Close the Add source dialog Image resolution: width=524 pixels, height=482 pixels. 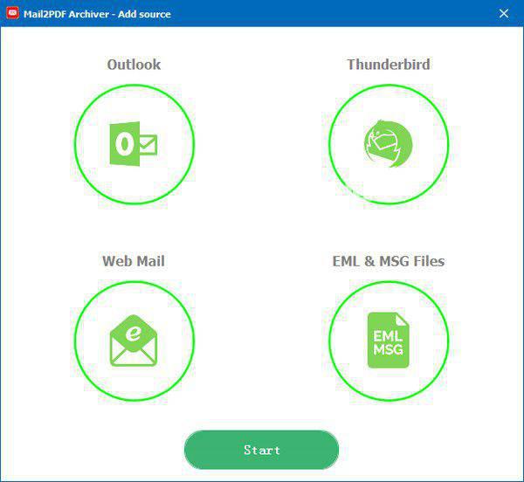(x=504, y=14)
